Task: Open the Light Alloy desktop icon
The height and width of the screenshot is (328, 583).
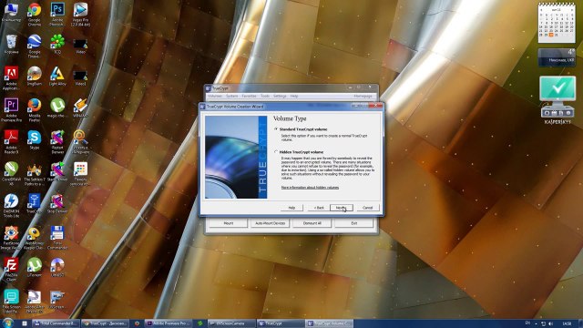Action: pyautogui.click(x=57, y=76)
